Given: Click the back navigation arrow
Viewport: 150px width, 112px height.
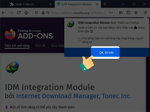Looking at the screenshot, I should (3, 13).
